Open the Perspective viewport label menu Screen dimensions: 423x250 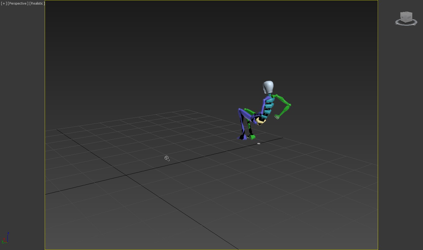point(18,3)
